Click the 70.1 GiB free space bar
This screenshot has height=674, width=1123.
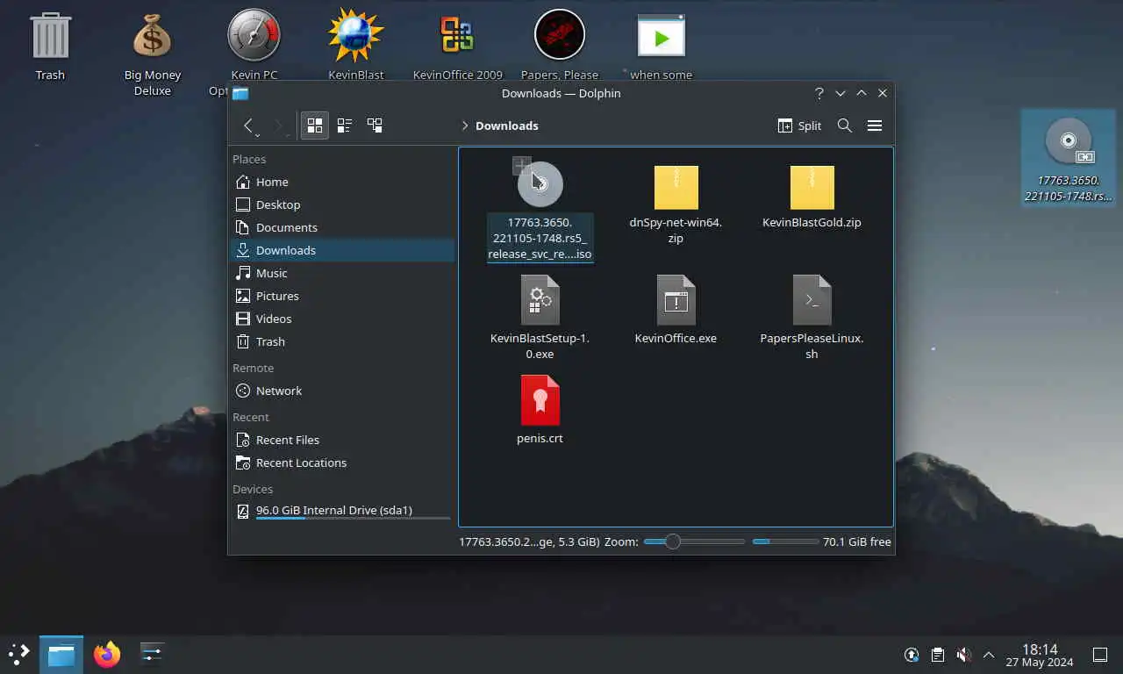(x=785, y=541)
